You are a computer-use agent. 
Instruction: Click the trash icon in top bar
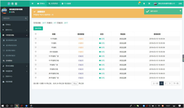[x=144, y=4]
